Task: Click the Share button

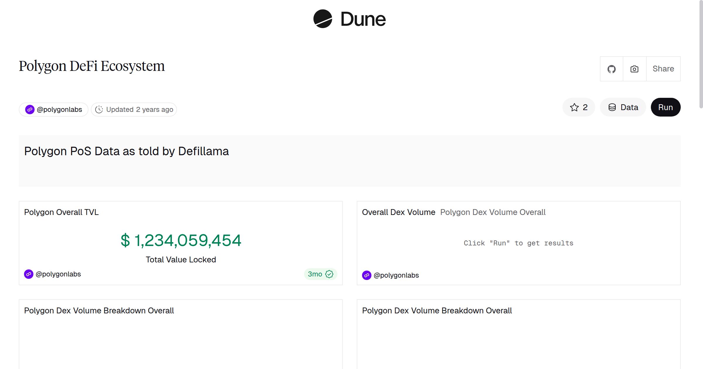Action: (663, 69)
